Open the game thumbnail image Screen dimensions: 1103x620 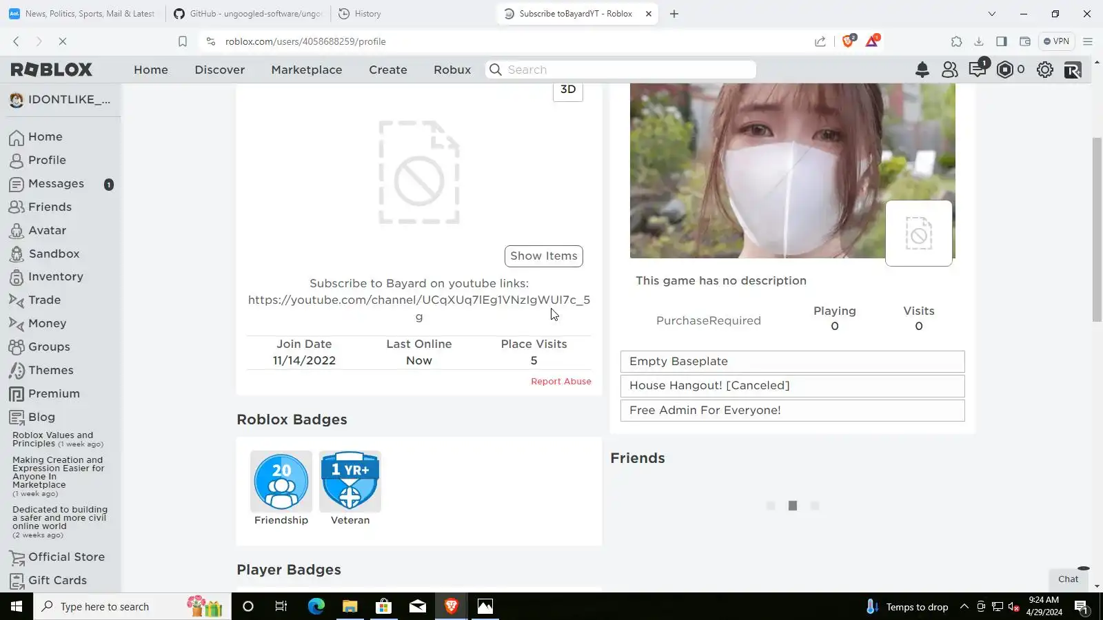(x=793, y=171)
